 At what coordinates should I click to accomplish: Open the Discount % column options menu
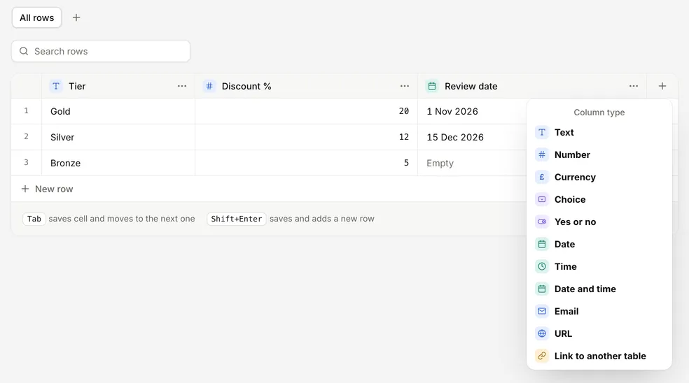click(x=405, y=86)
